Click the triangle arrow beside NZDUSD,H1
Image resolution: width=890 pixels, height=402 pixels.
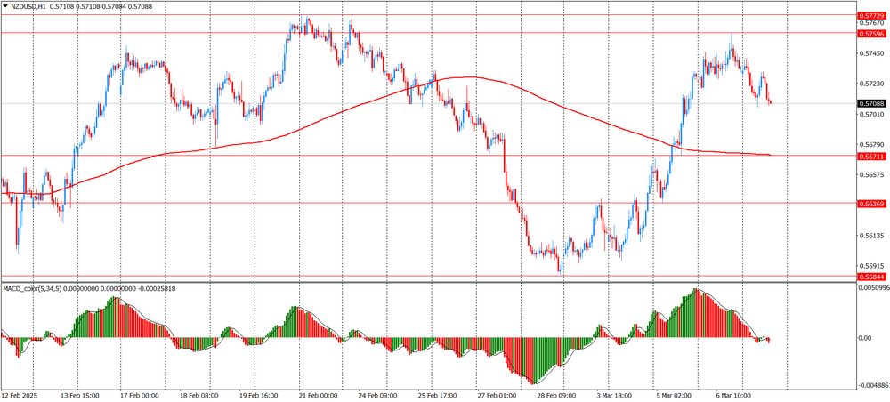pyautogui.click(x=5, y=6)
